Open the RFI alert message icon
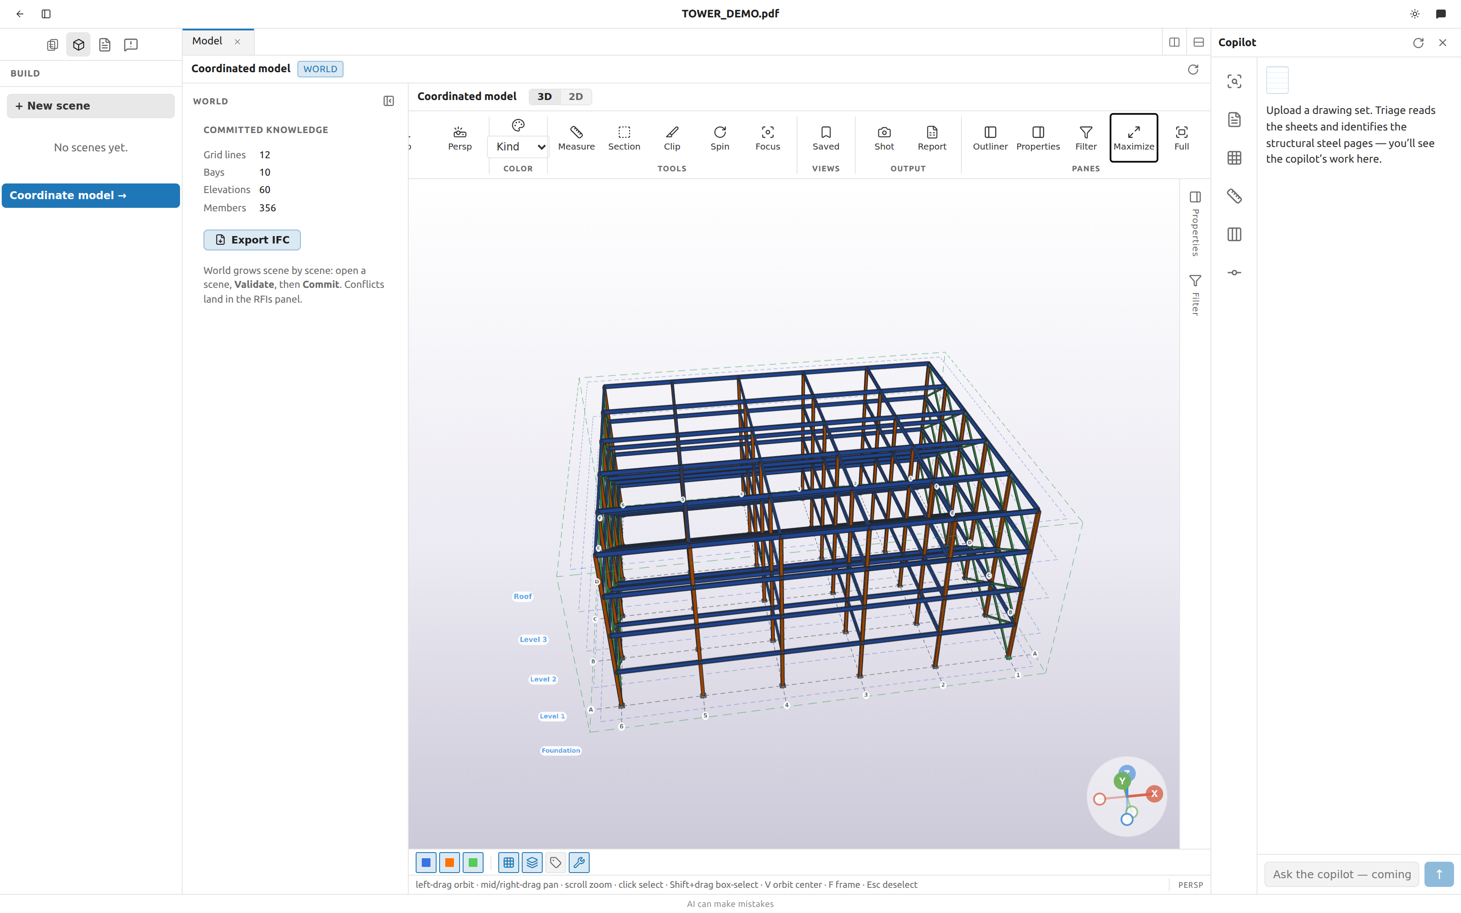 [130, 45]
